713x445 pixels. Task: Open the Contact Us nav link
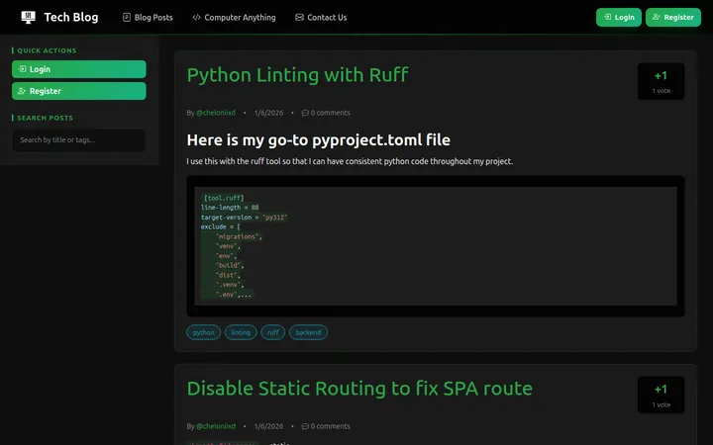coord(321,17)
